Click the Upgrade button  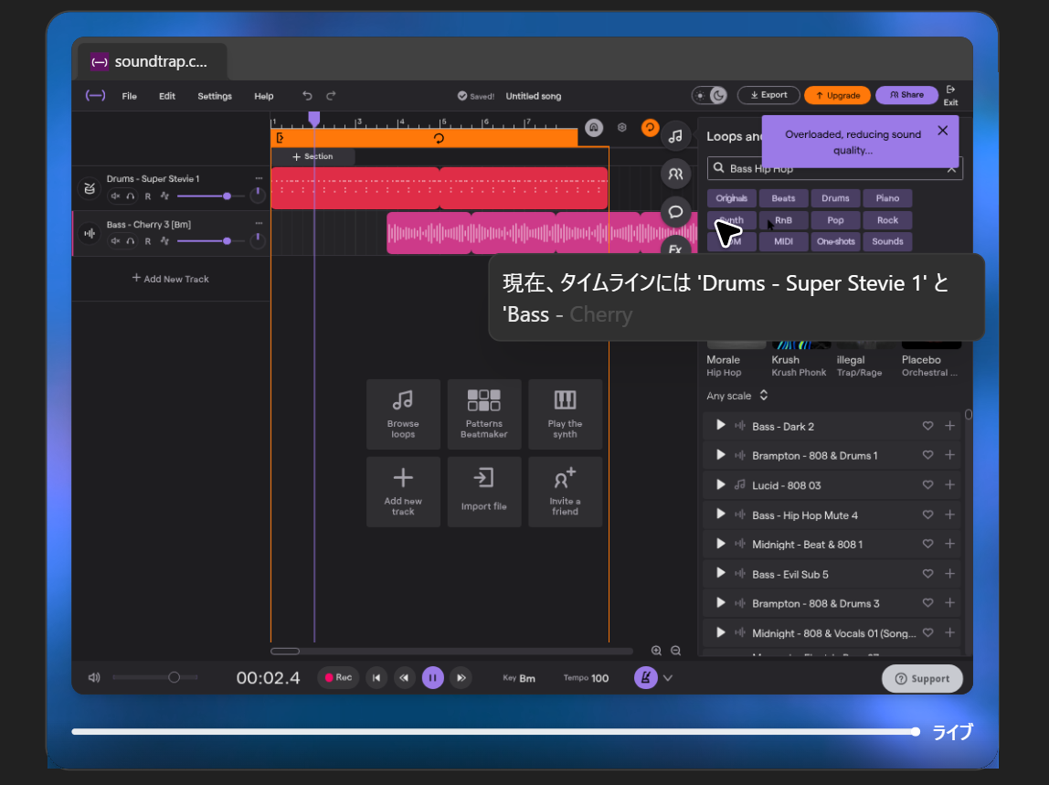(x=837, y=95)
